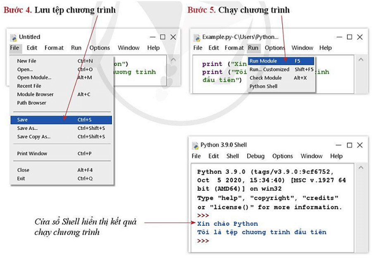Choose Exit from File menu
372x258 pixels.
(61, 179)
